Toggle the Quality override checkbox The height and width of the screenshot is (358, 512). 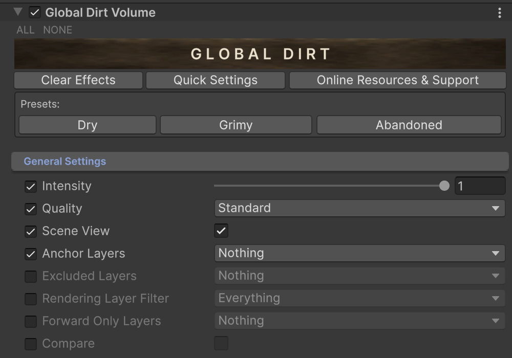(x=31, y=209)
